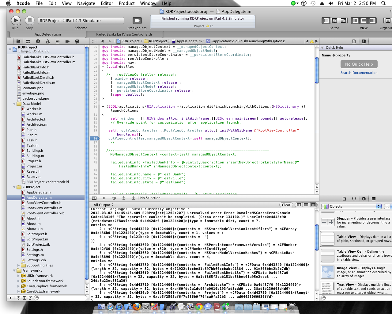Show the File Template library
The height and width of the screenshot is (314, 392).
344,198
